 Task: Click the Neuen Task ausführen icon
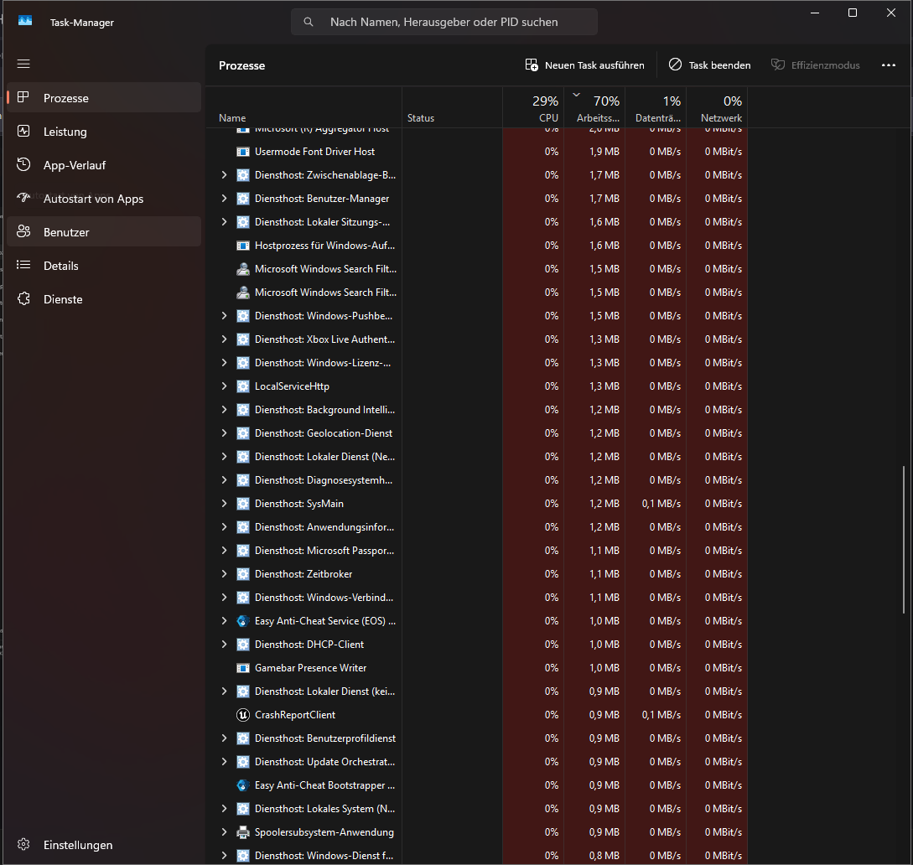531,65
